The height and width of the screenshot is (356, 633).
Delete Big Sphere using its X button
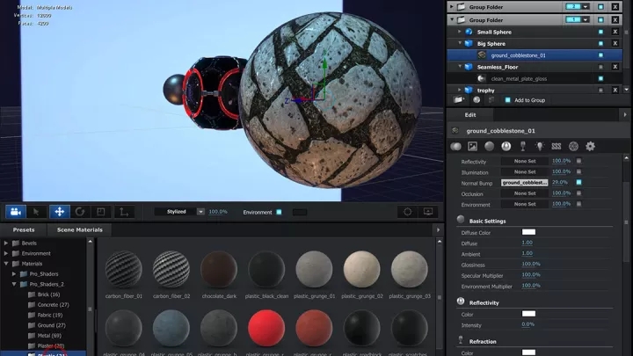pyautogui.click(x=614, y=43)
